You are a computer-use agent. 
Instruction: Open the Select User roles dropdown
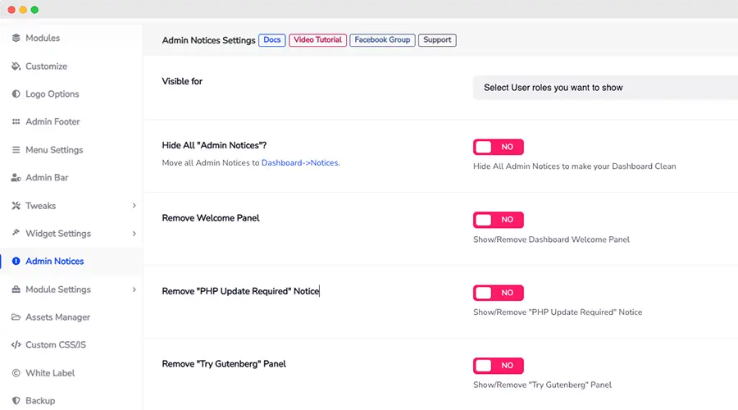(604, 88)
